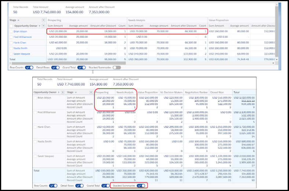
Task: Check the Sarah Vasquez row in bottom report
Action: (35, 156)
